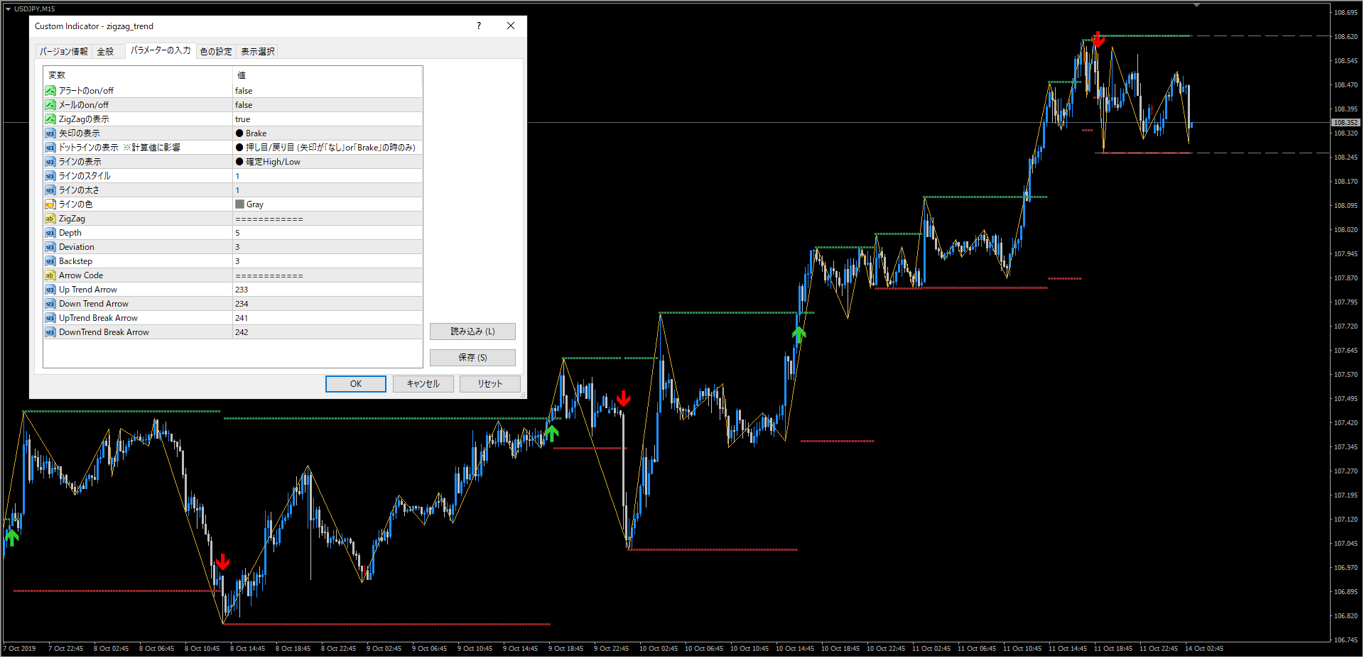Click the 保存 (S) button
The height and width of the screenshot is (658, 1364).
(472, 358)
